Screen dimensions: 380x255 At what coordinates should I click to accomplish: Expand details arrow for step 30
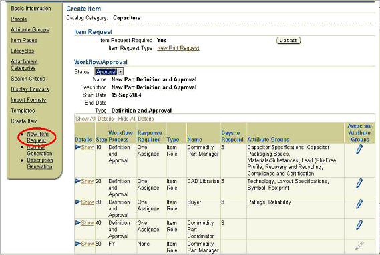coord(77,202)
